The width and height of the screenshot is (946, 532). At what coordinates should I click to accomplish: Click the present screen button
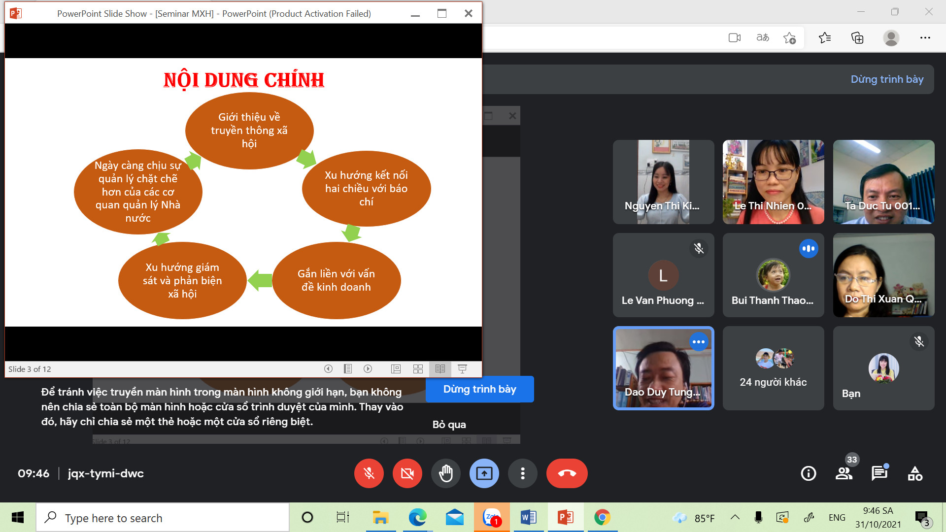(484, 473)
